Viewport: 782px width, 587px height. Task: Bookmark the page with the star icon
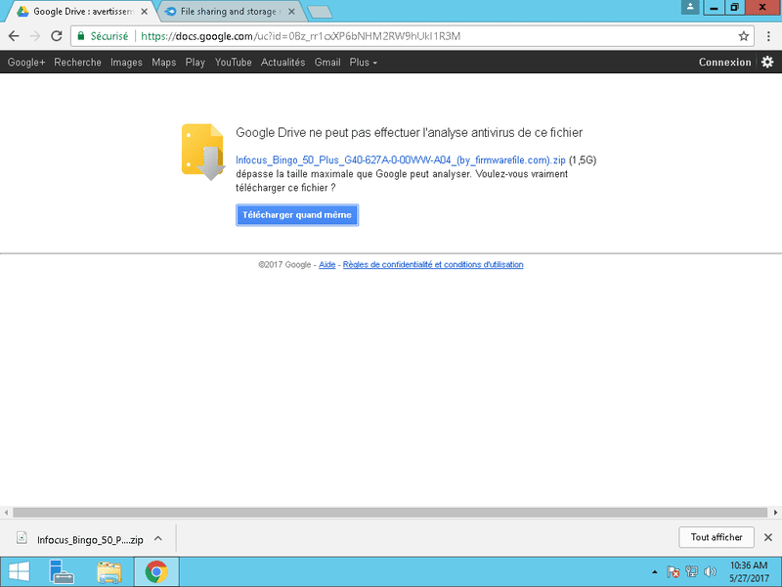(x=741, y=36)
